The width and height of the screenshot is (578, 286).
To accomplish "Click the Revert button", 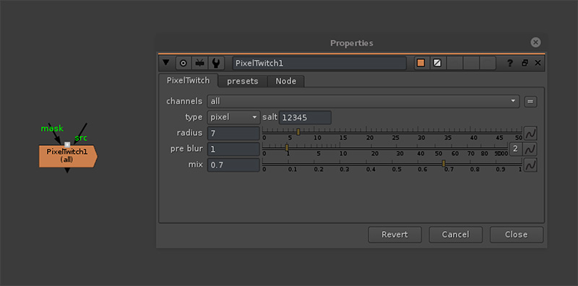I will pyautogui.click(x=394, y=235).
